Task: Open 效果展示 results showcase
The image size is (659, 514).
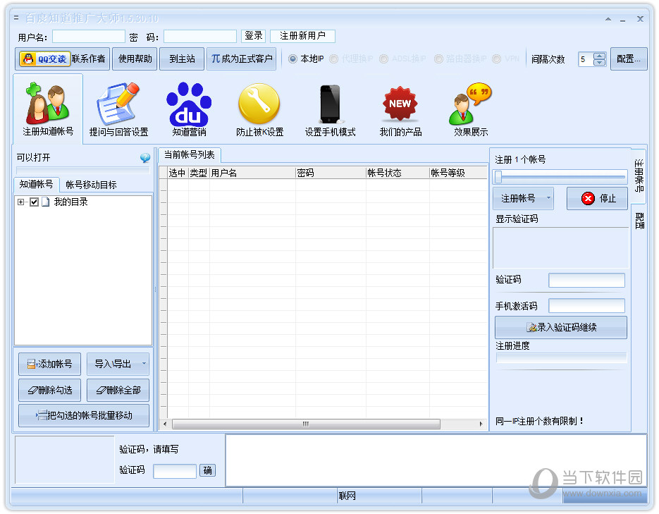Action: tap(471, 109)
